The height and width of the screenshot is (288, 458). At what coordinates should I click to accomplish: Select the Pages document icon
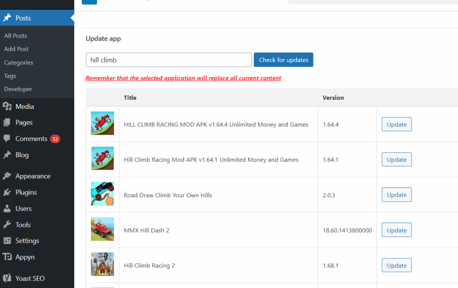[8, 122]
